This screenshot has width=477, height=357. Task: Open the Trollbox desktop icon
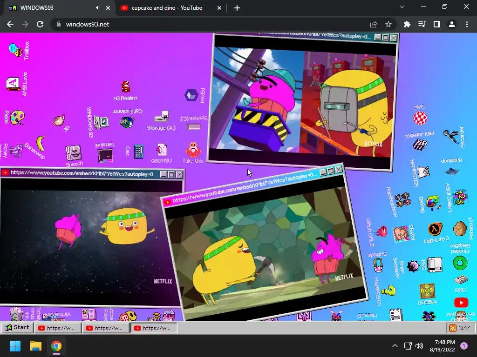pos(16,50)
